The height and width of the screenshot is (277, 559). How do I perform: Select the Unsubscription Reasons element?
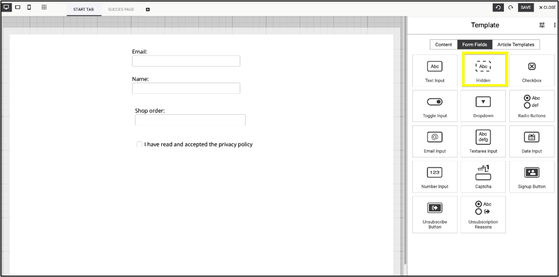click(x=483, y=214)
